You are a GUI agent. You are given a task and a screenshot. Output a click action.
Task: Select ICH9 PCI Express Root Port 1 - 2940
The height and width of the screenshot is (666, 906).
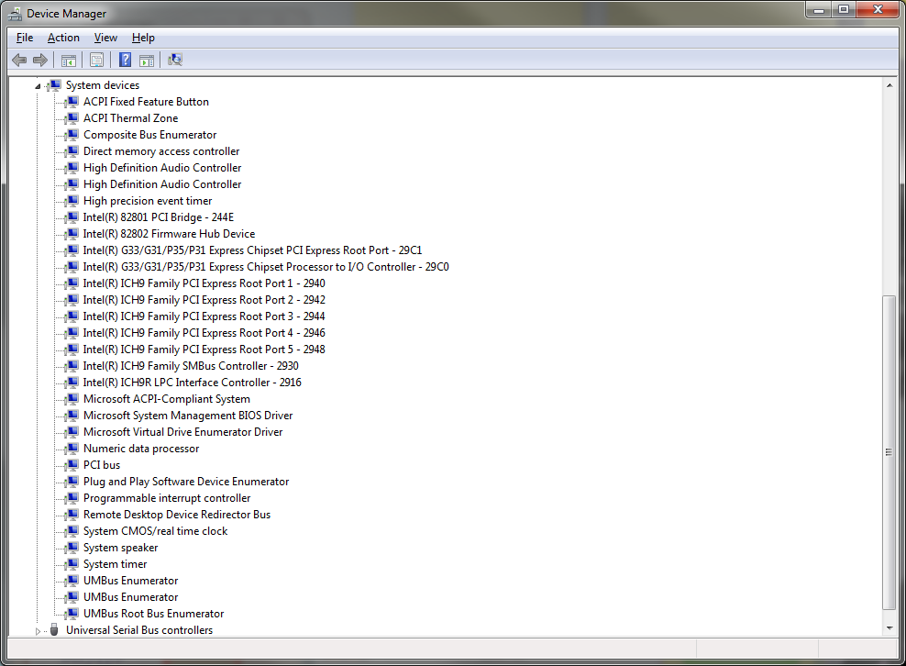(204, 283)
